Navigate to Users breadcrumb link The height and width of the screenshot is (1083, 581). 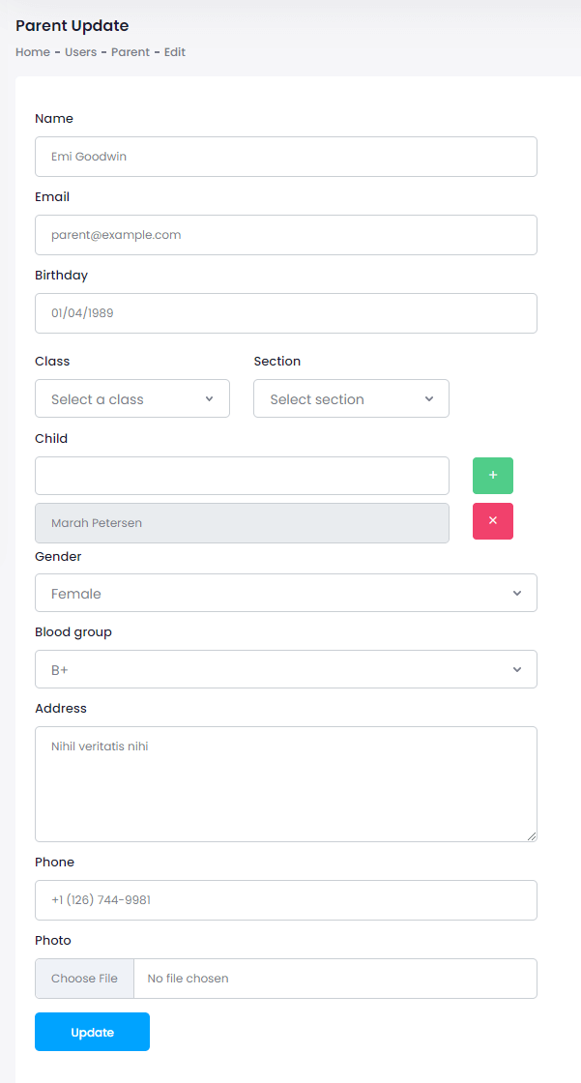pyautogui.click(x=80, y=52)
